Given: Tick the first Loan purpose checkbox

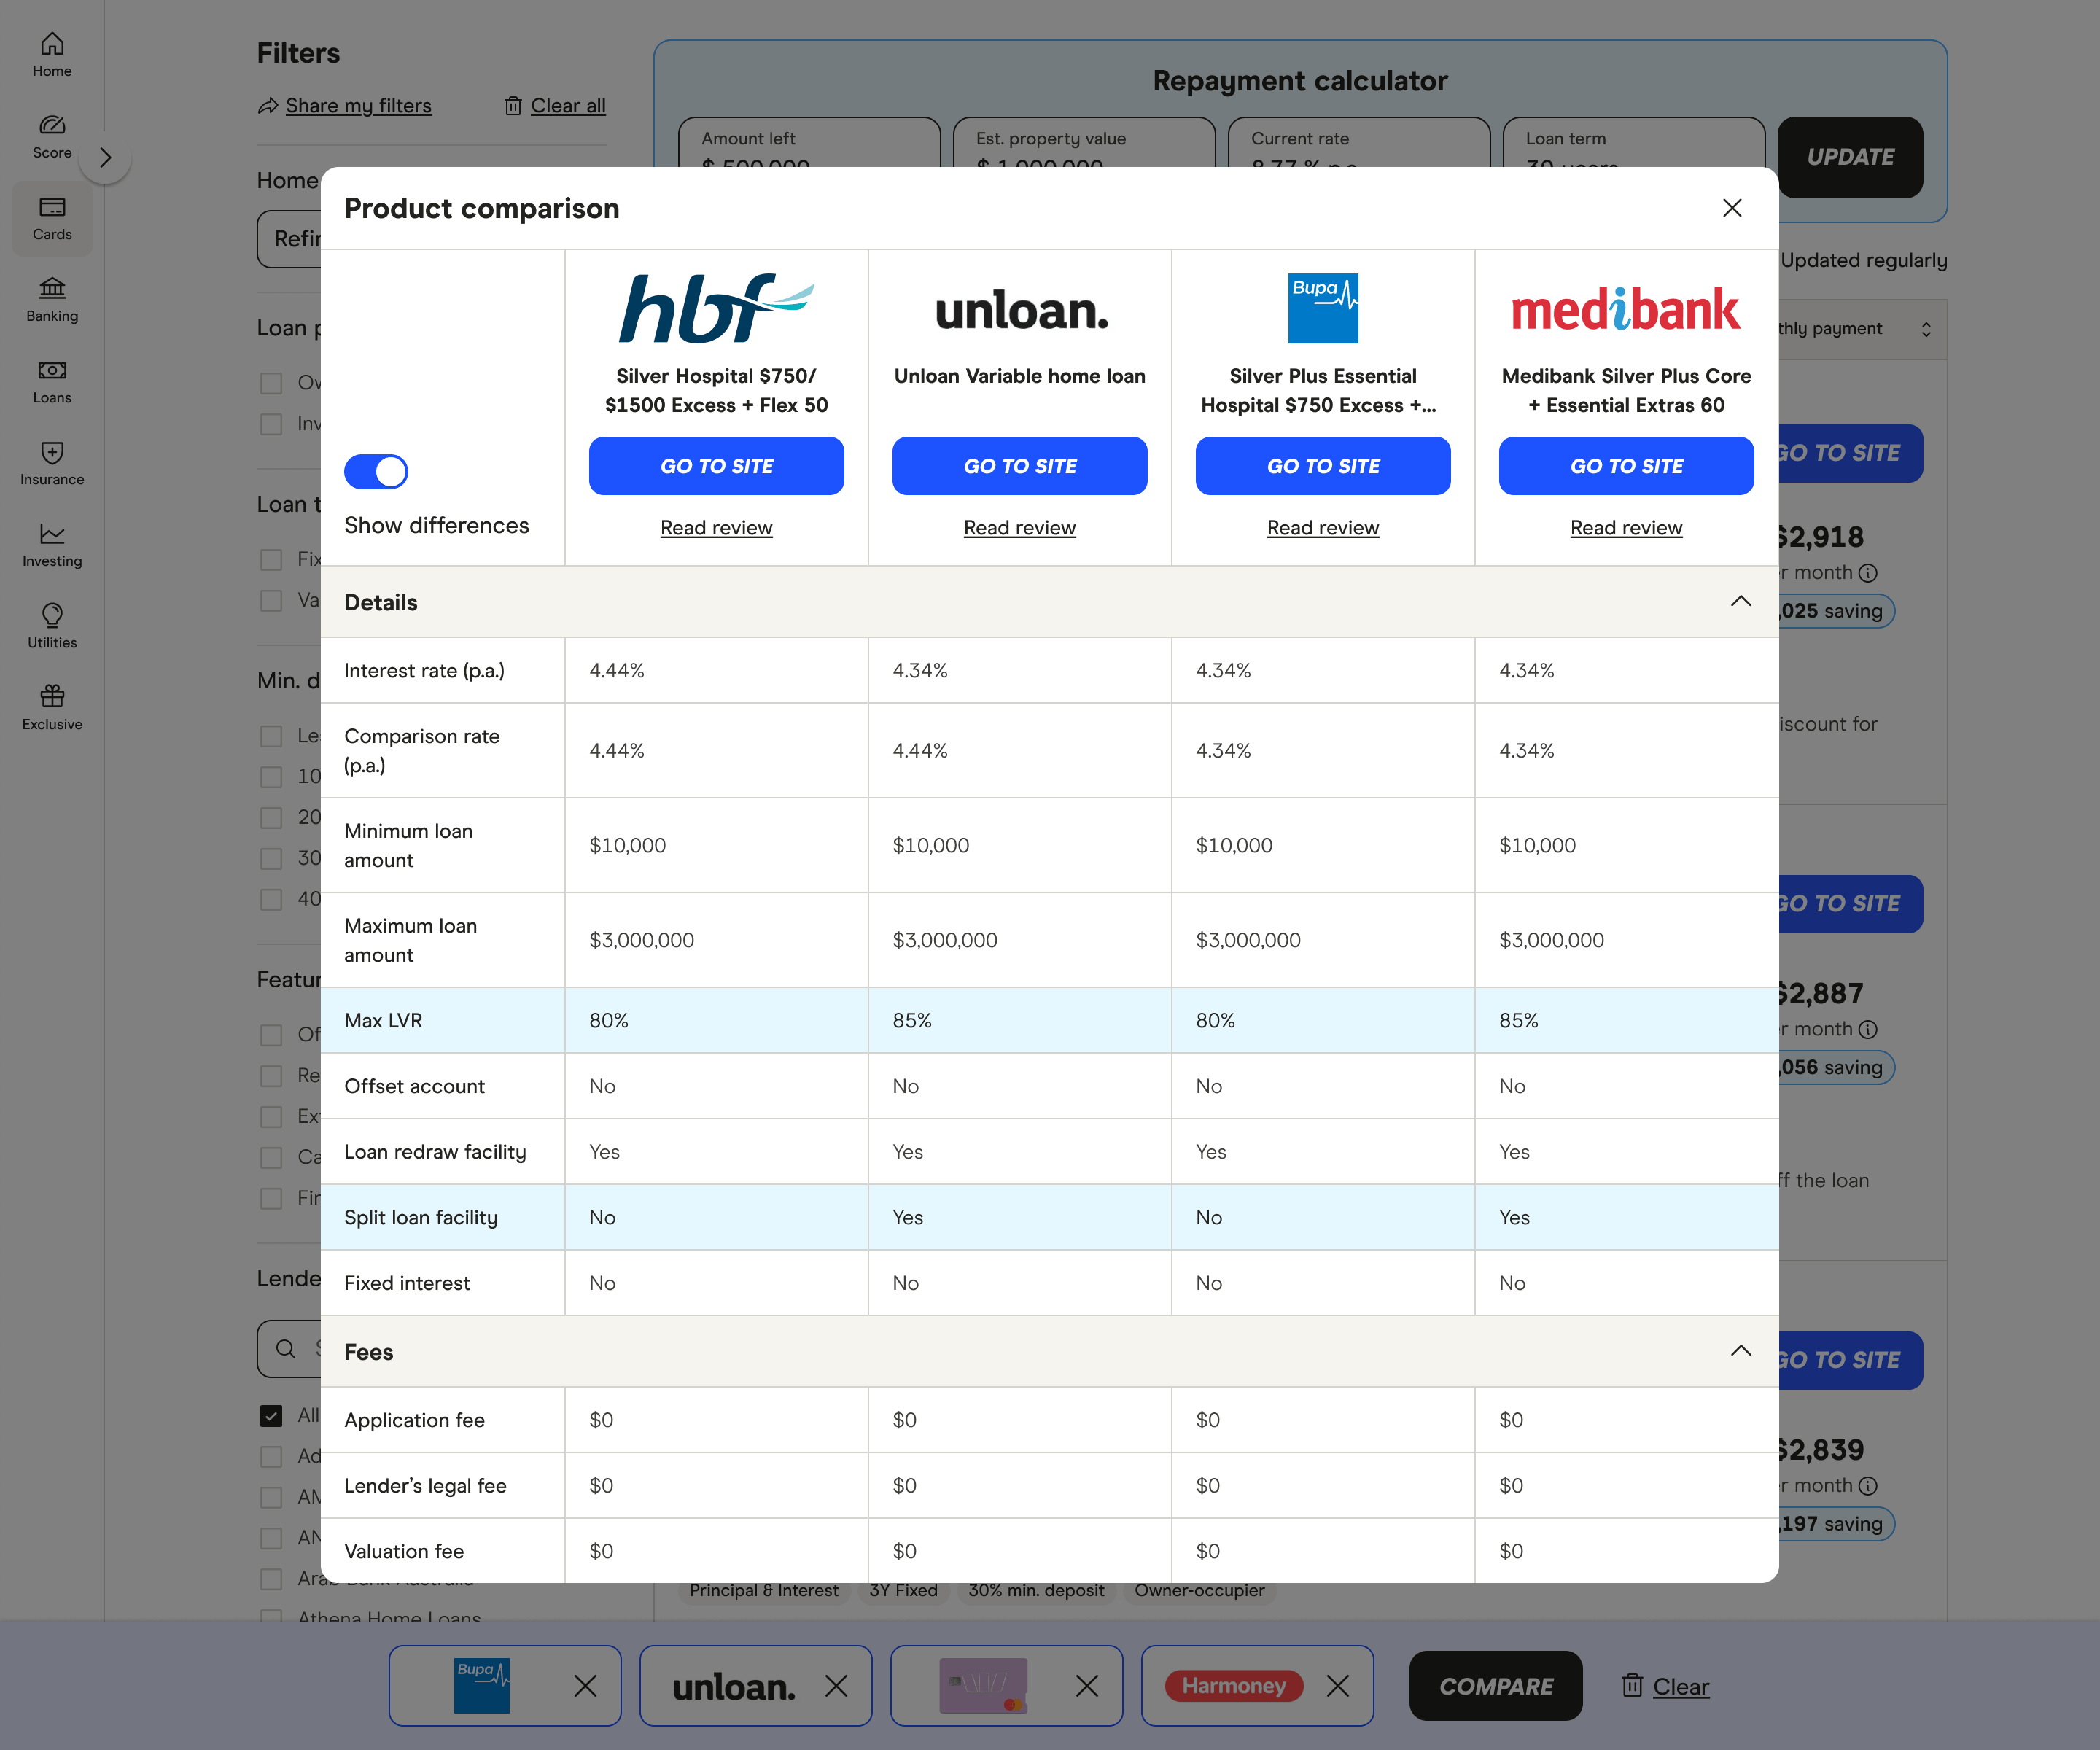Looking at the screenshot, I should click(x=271, y=383).
